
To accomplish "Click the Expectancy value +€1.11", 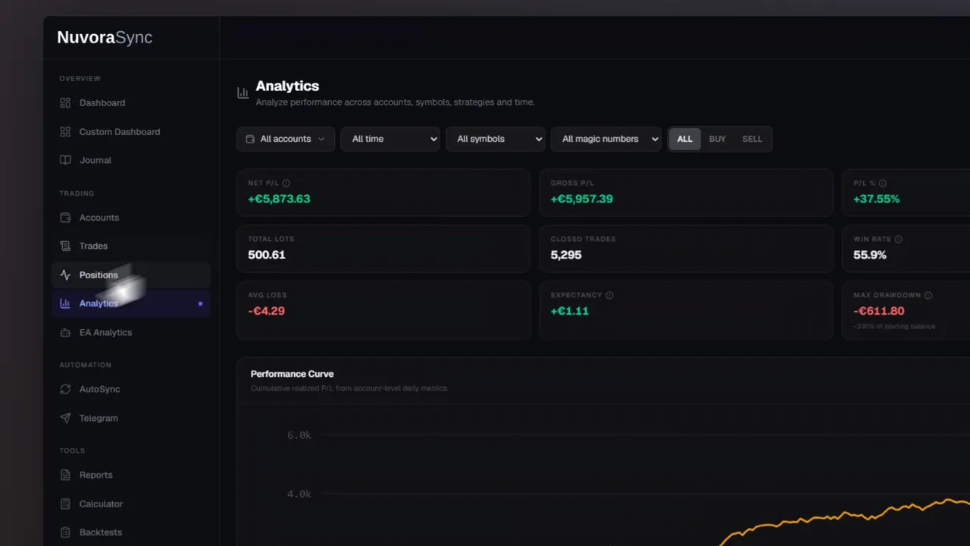I will tap(569, 311).
